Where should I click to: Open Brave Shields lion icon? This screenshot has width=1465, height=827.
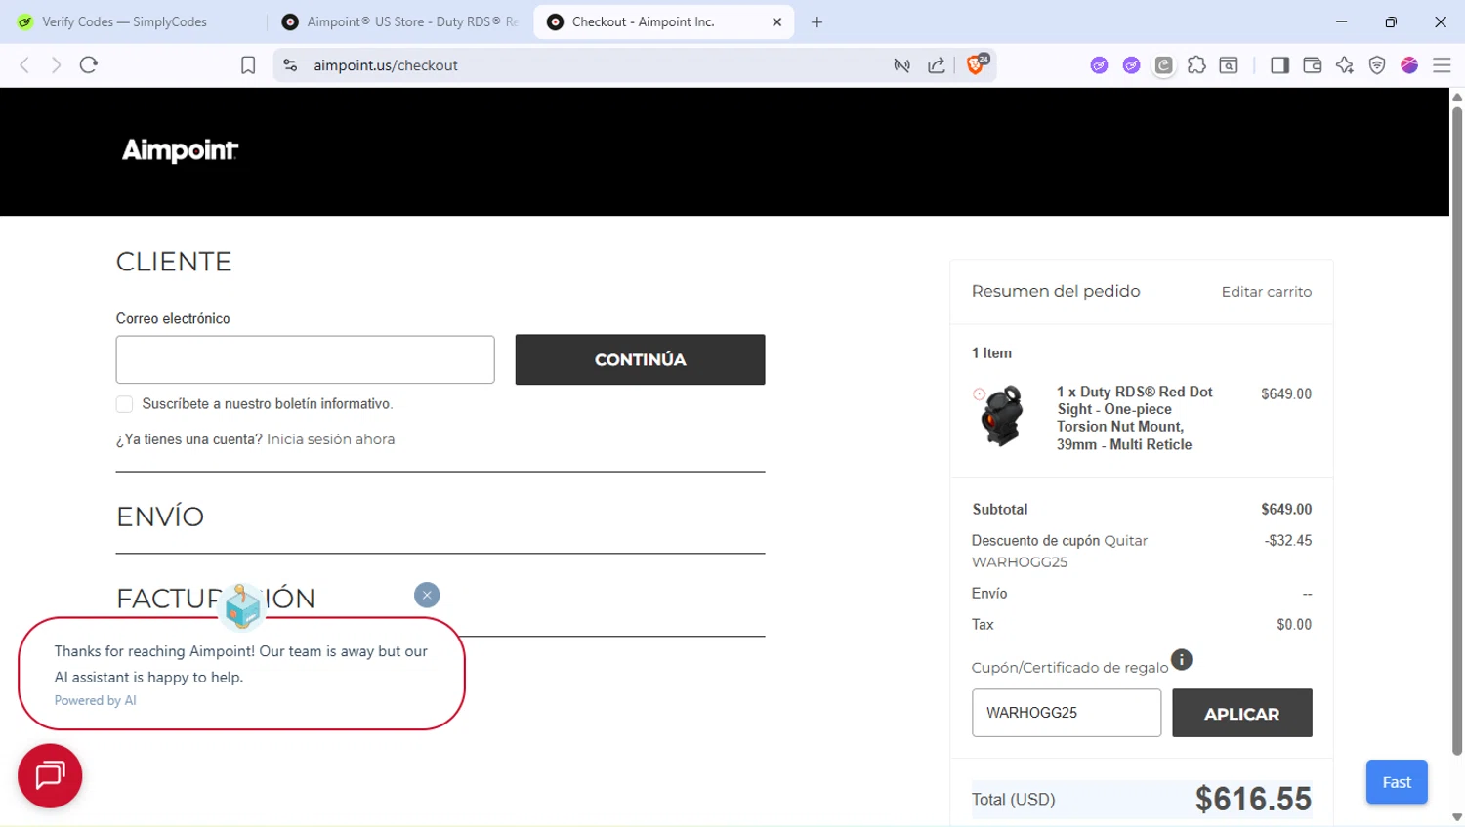[976, 64]
